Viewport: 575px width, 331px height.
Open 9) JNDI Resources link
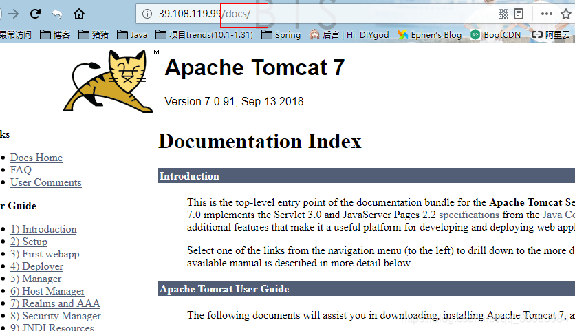coord(52,327)
